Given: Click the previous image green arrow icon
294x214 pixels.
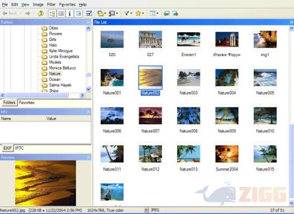Looking at the screenshot, I should point(166,13).
